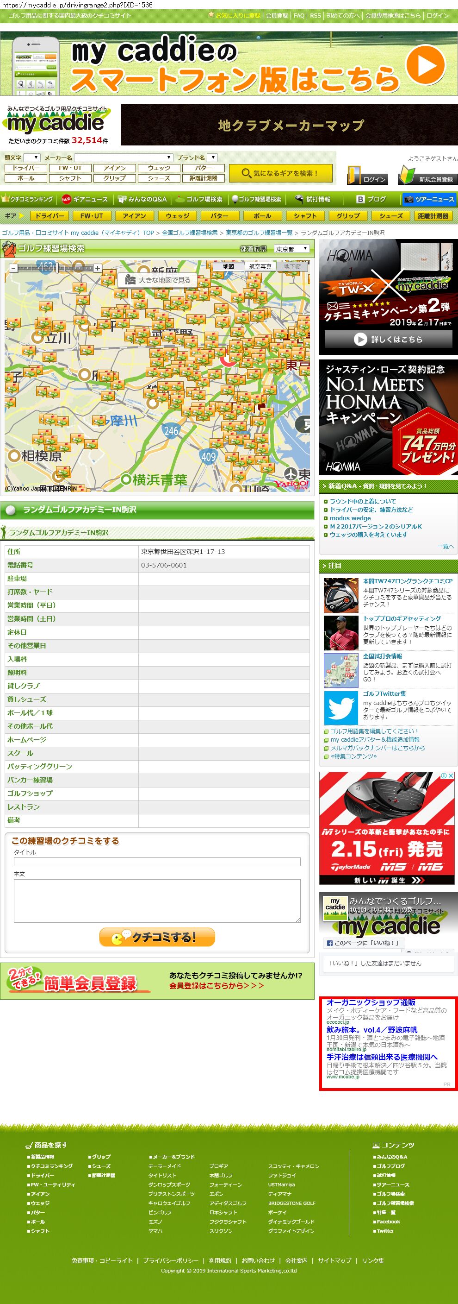
Task: Switch map to 地図 view
Action: tap(228, 266)
